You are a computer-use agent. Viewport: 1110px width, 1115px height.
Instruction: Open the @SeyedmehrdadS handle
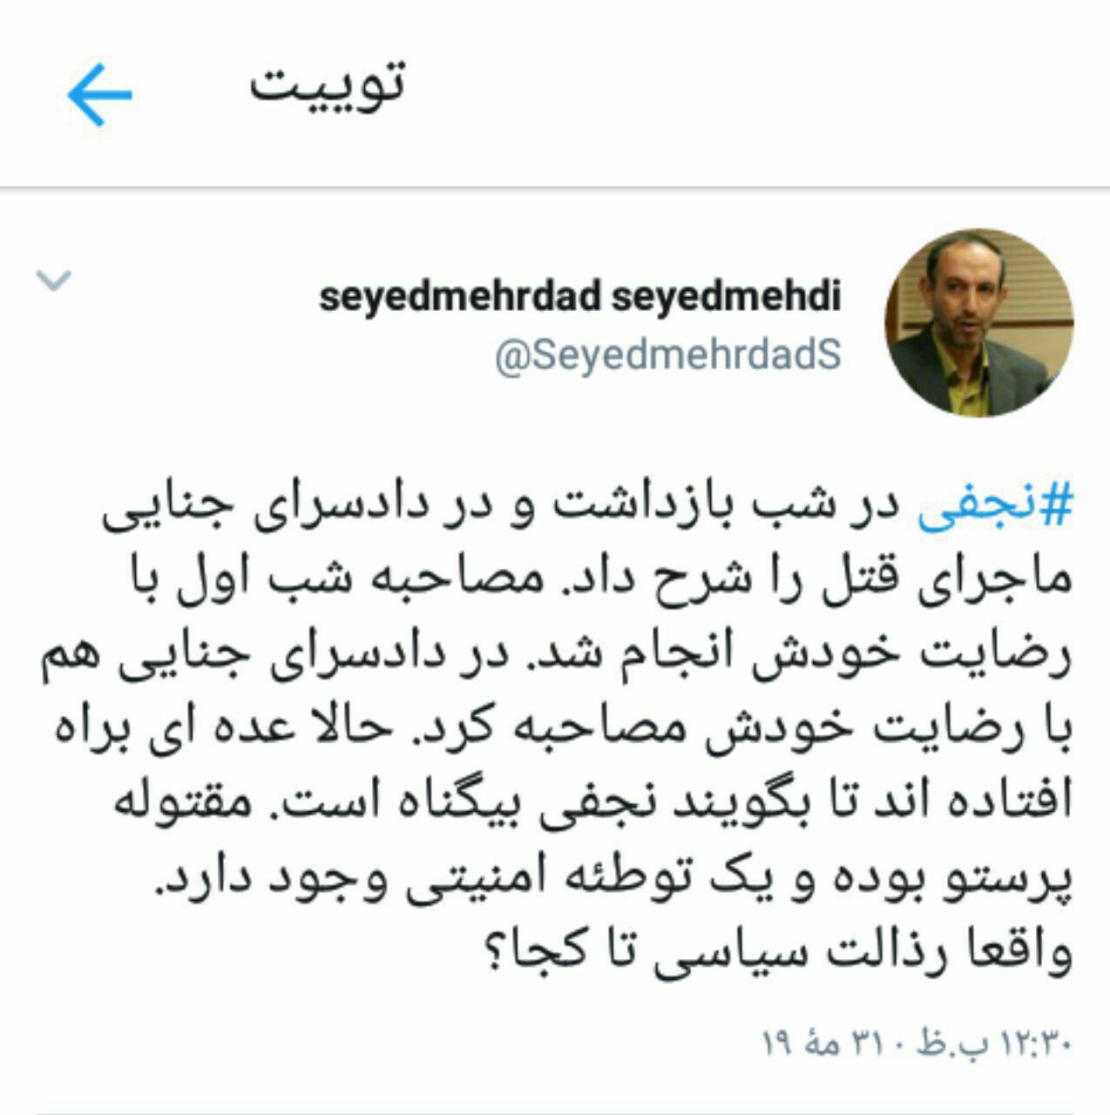(x=667, y=355)
